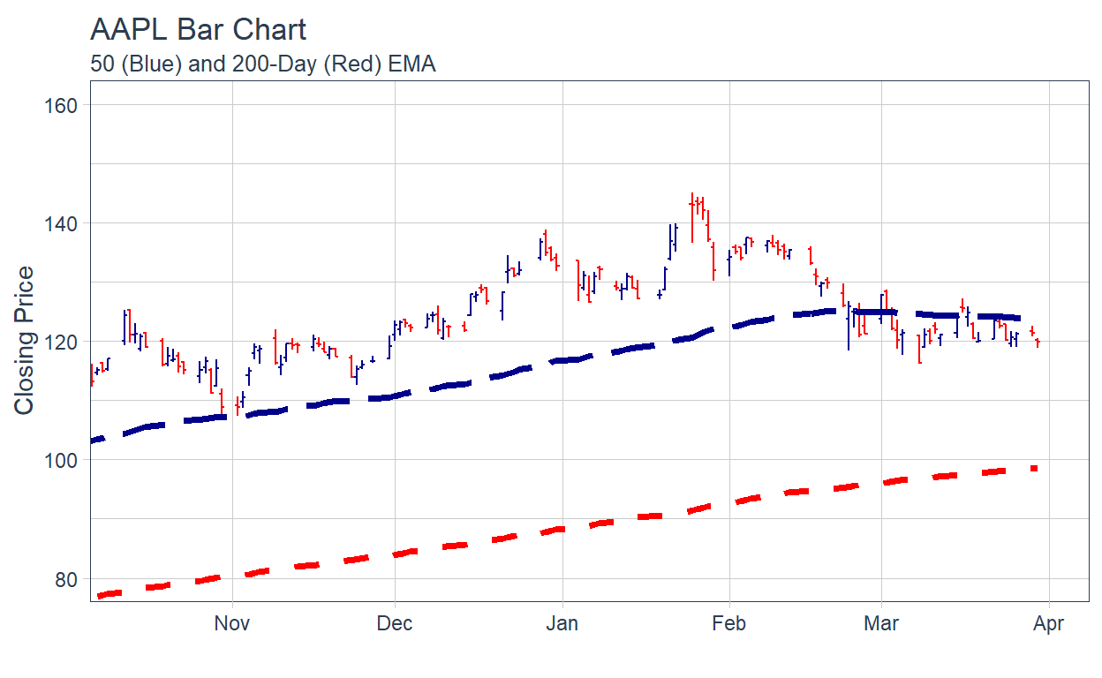The width and height of the screenshot is (1102, 678).
Task: Click the 80 y-axis tick label
Action: click(x=66, y=579)
